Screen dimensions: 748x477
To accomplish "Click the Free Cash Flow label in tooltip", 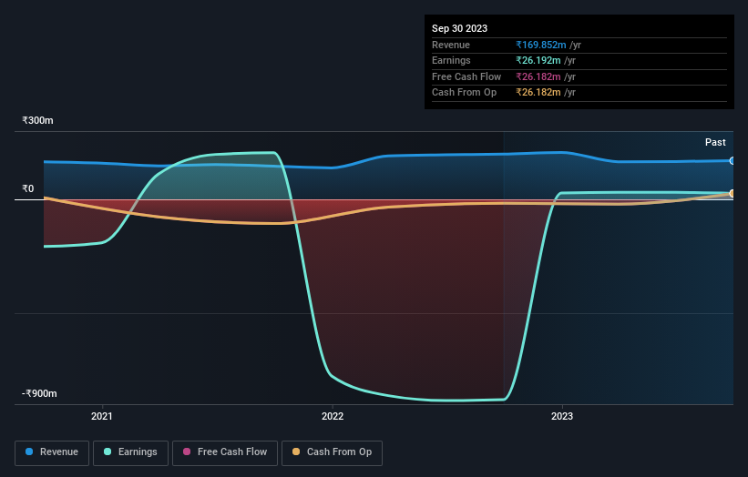I will point(466,76).
